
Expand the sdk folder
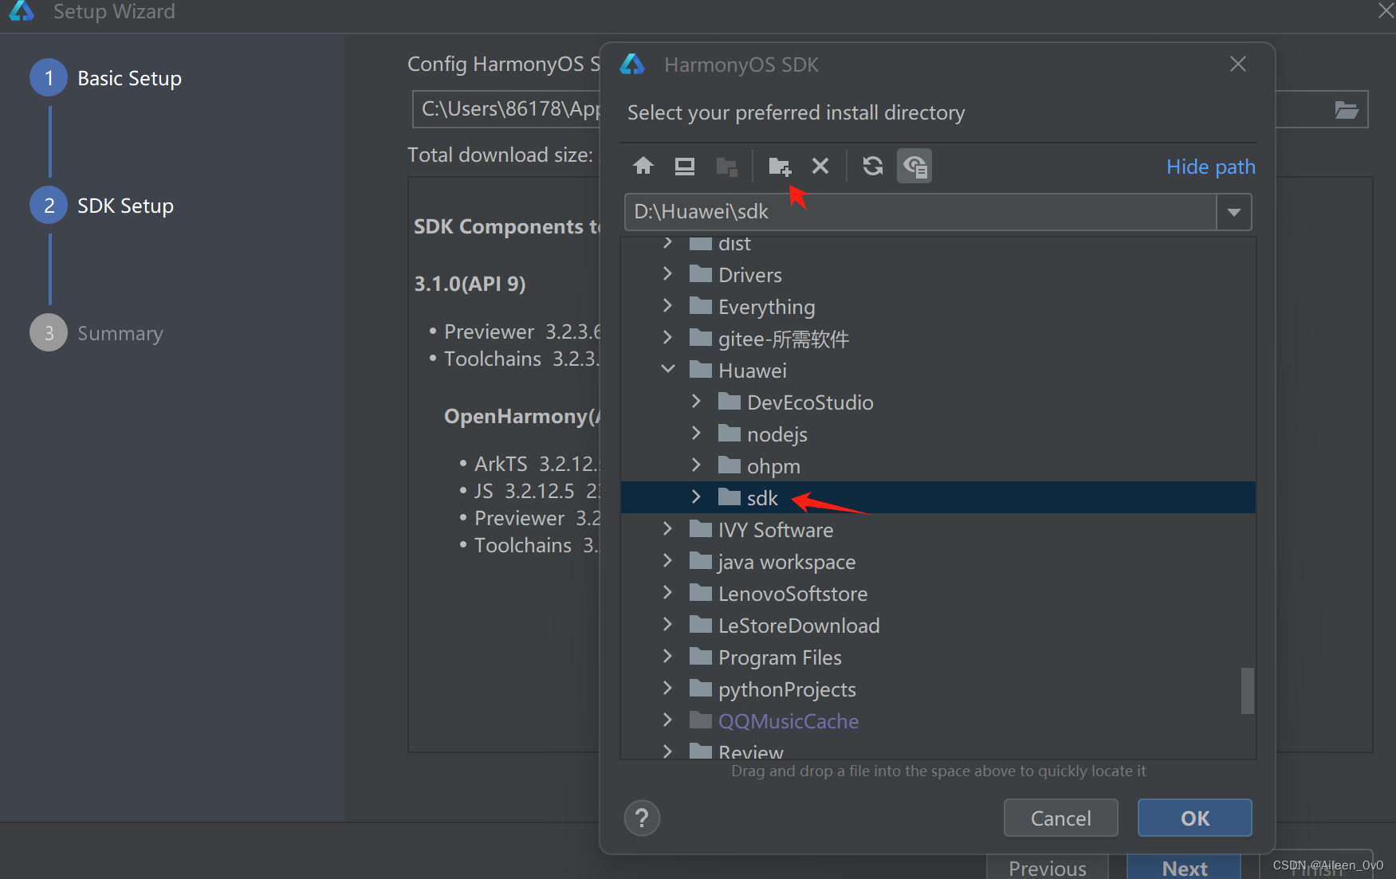[x=696, y=497]
